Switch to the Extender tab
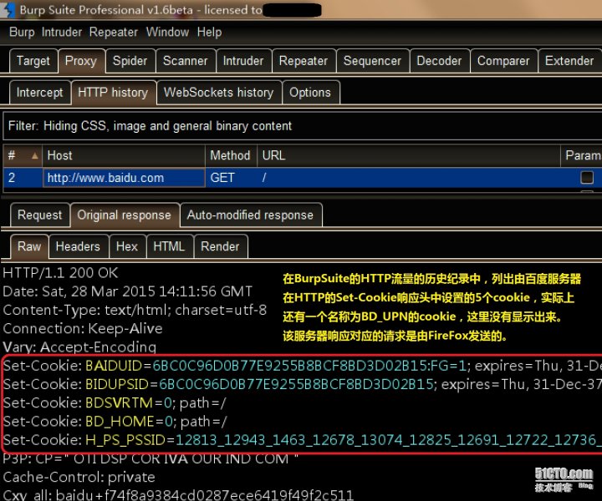This screenshot has width=602, height=501. [x=569, y=61]
